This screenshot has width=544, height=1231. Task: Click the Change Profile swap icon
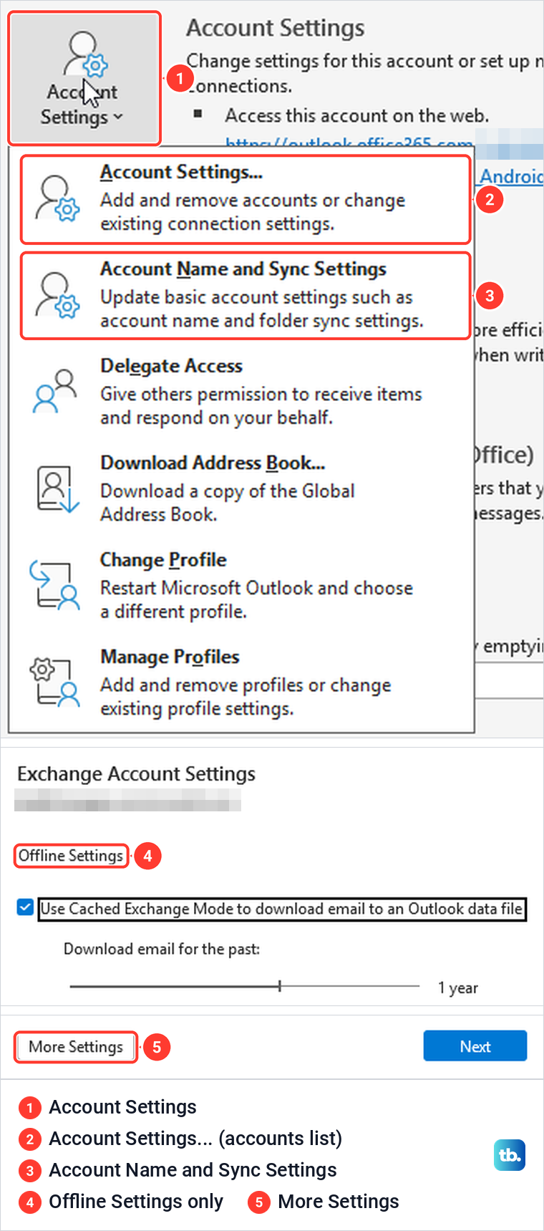(54, 586)
